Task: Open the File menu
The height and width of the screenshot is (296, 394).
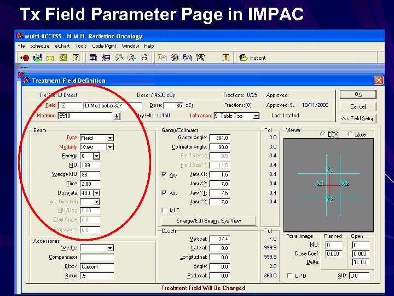Action: point(21,46)
